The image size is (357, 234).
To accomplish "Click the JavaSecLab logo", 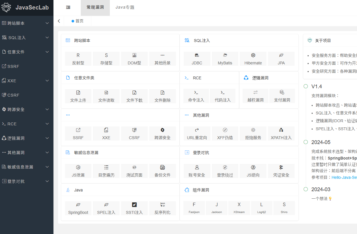I will (x=27, y=8).
